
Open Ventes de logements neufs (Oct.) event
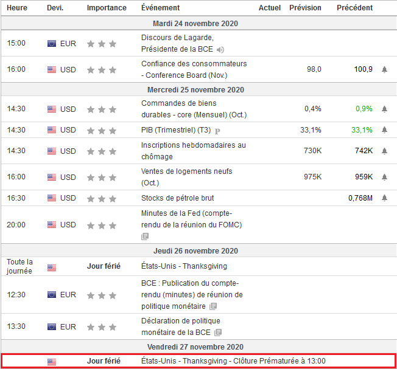click(186, 177)
